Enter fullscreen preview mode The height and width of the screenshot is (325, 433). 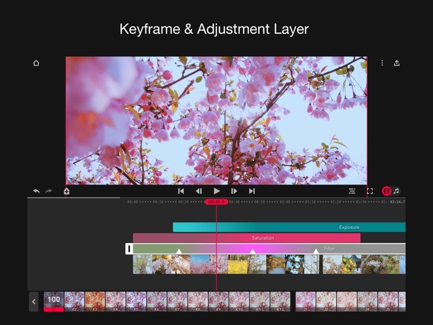tap(370, 191)
